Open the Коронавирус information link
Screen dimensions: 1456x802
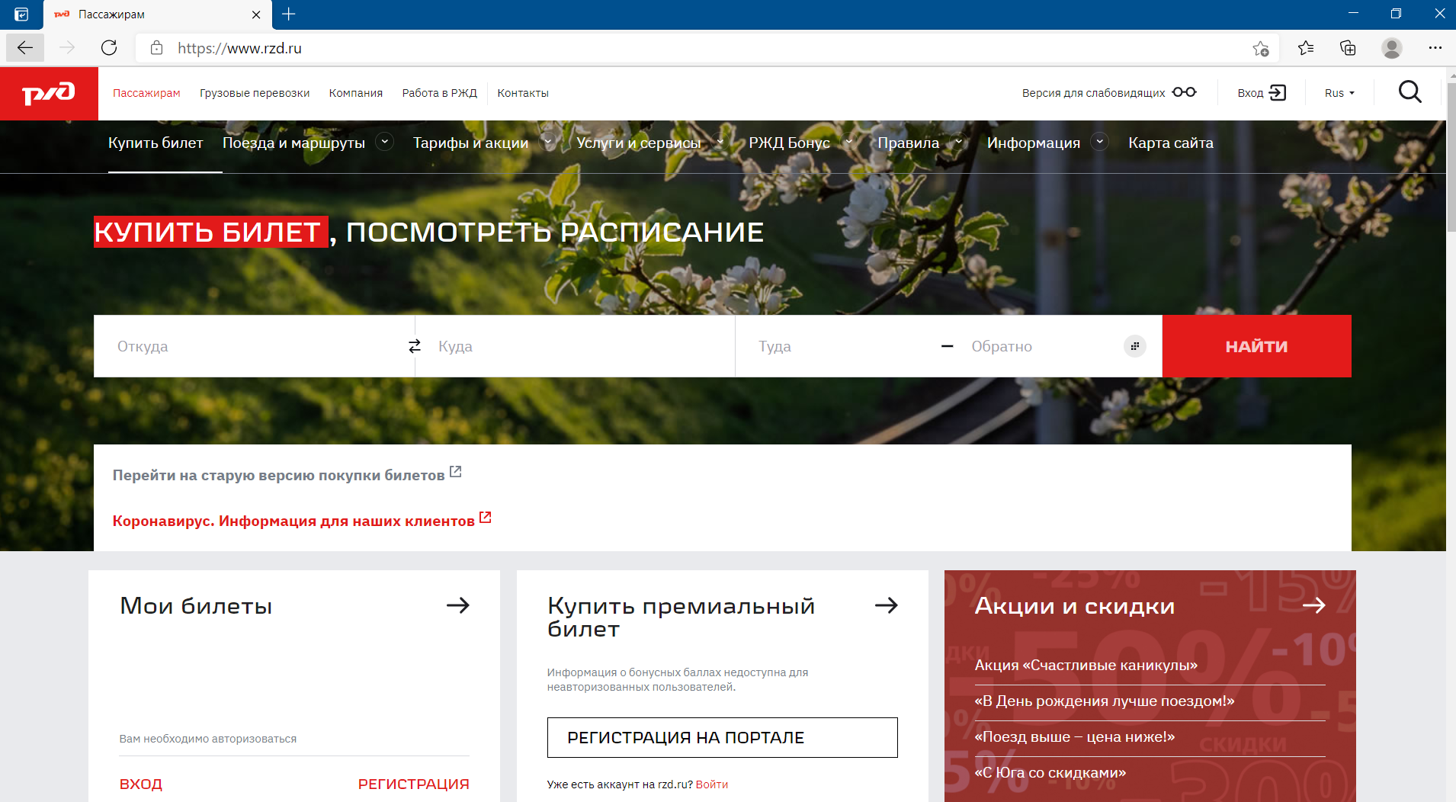coord(293,521)
